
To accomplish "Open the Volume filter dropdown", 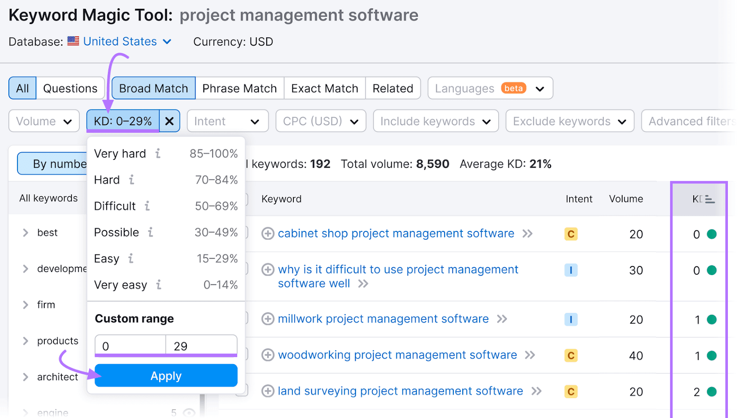I will click(x=44, y=121).
